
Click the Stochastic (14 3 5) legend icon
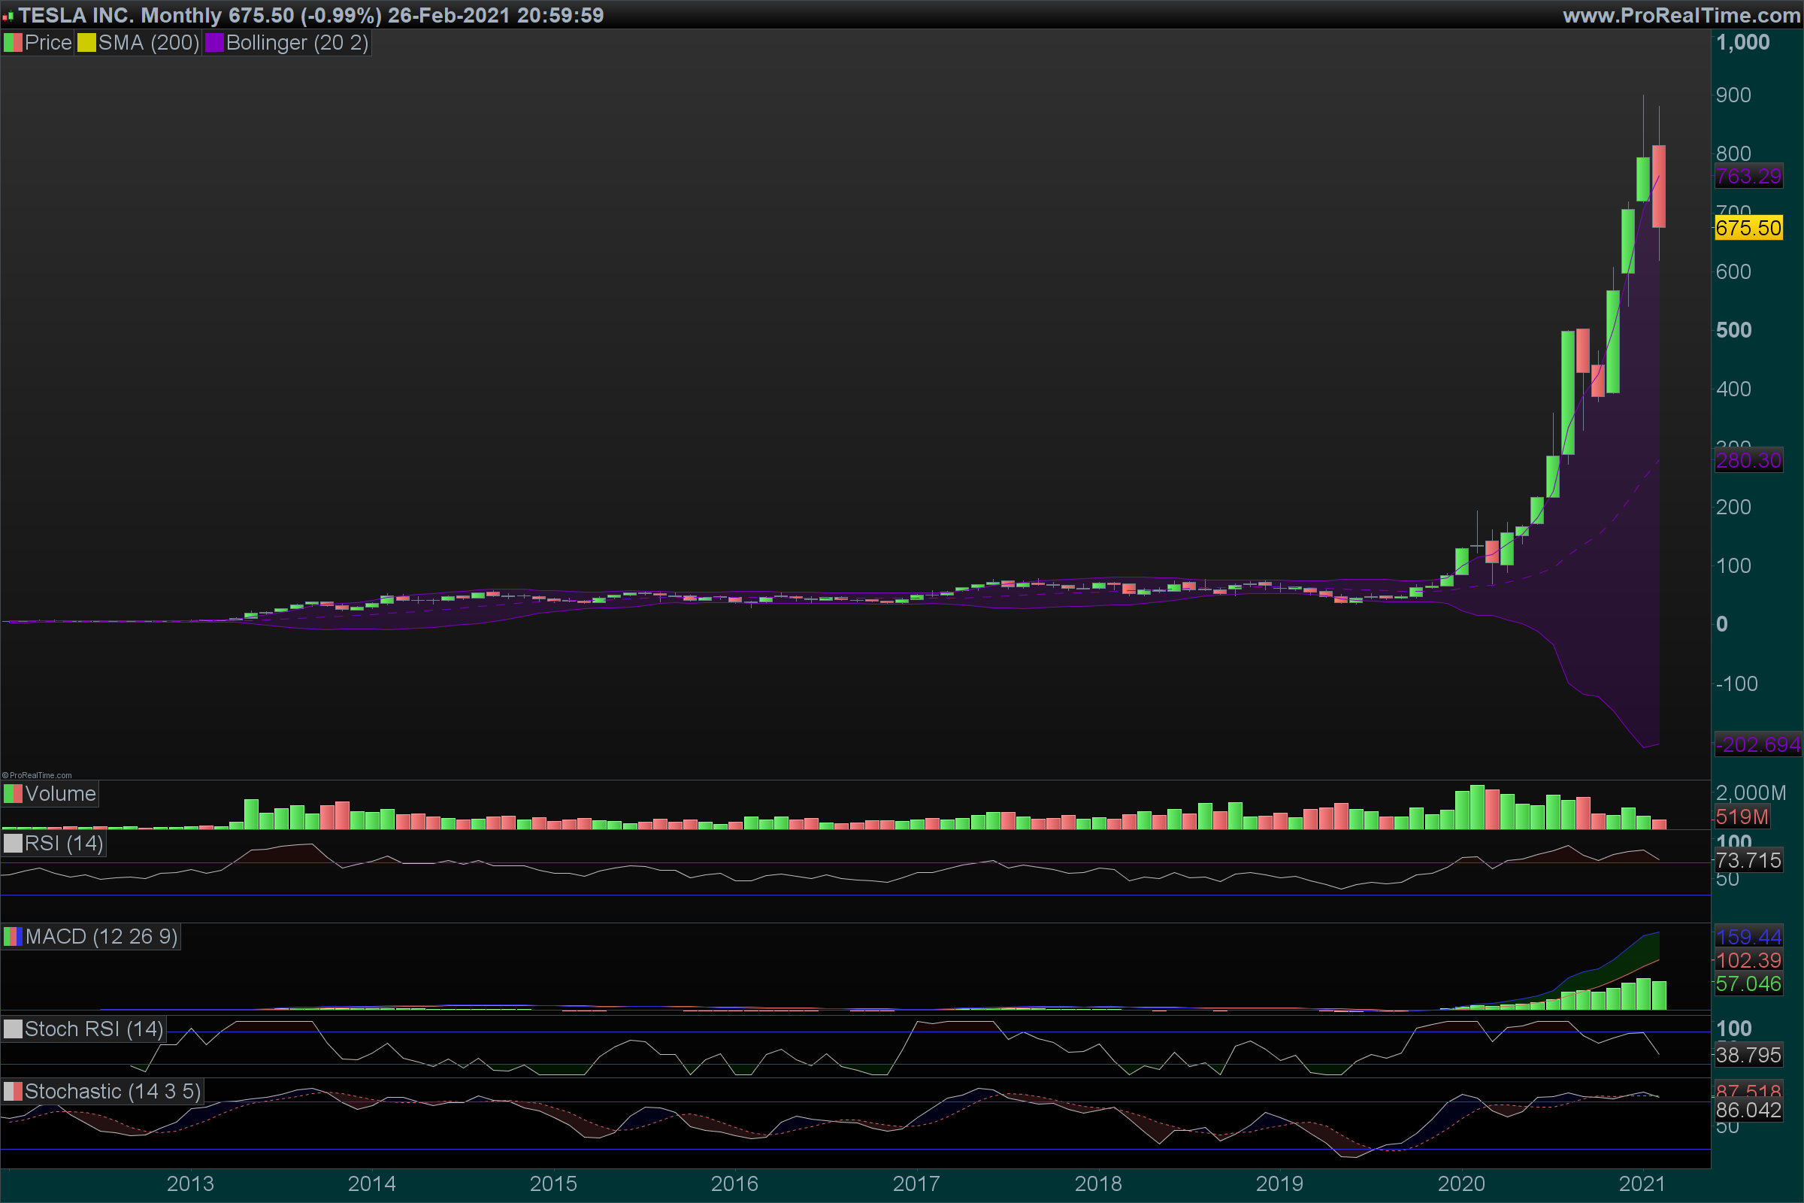click(13, 1092)
